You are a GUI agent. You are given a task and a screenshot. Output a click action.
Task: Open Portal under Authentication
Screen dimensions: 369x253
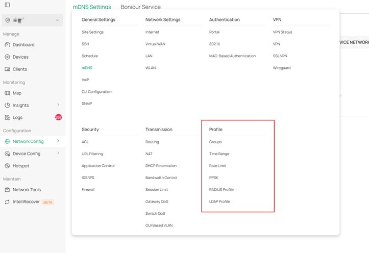pos(214,32)
